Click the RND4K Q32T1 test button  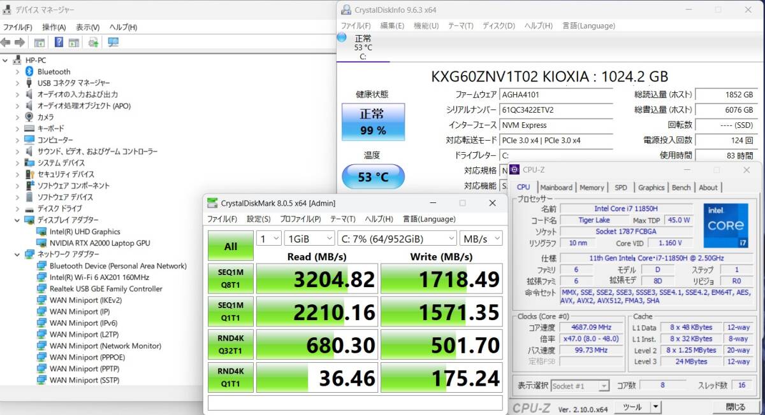tap(231, 345)
